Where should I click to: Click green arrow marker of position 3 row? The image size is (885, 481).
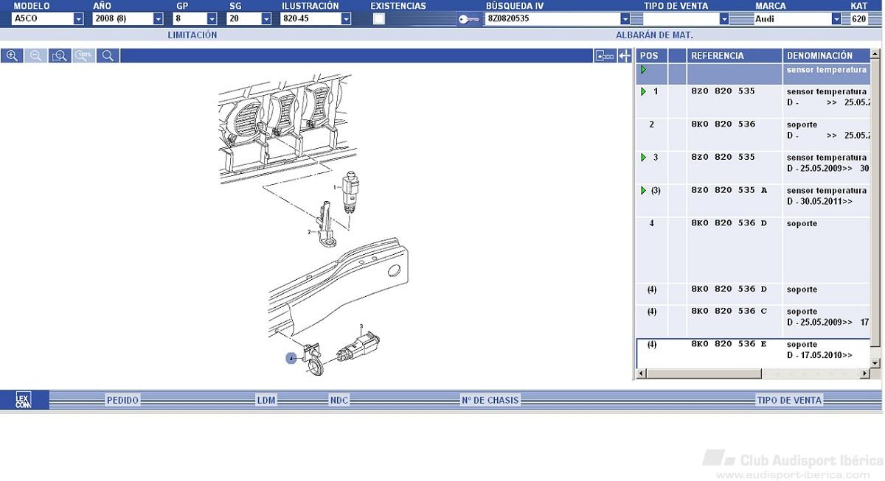[644, 158]
